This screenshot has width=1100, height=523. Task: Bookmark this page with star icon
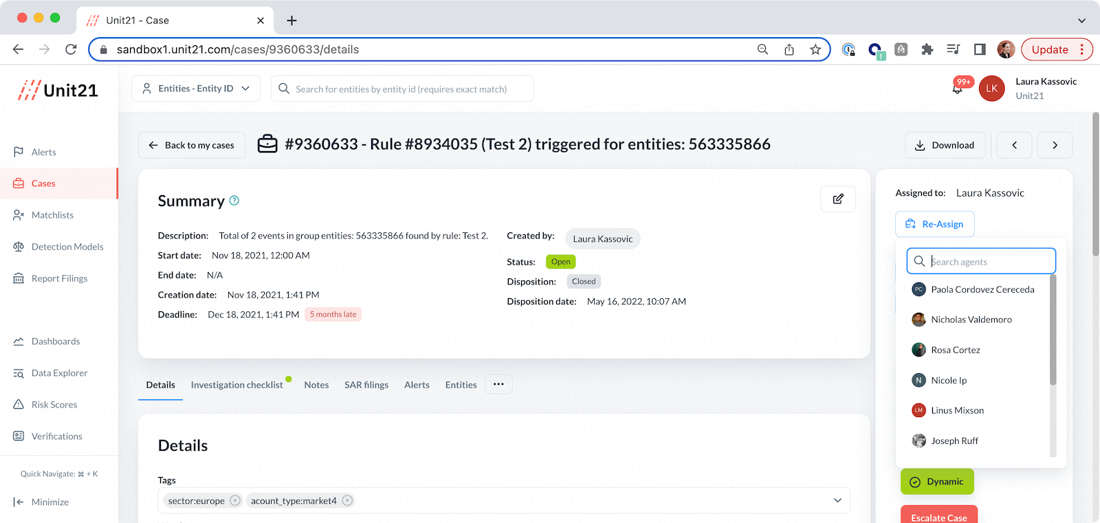point(815,49)
